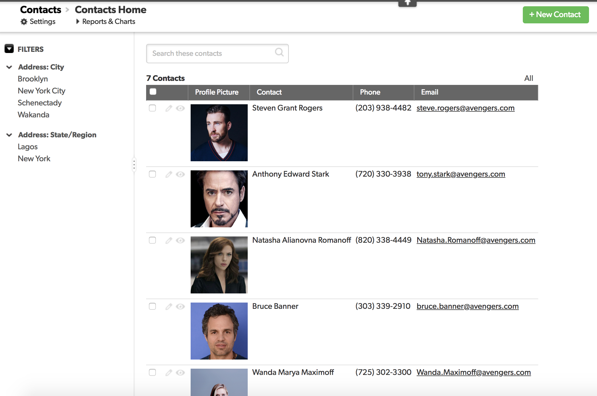The width and height of the screenshot is (597, 396).
Task: Click the up-arrow tab at top
Action: pos(408,3)
